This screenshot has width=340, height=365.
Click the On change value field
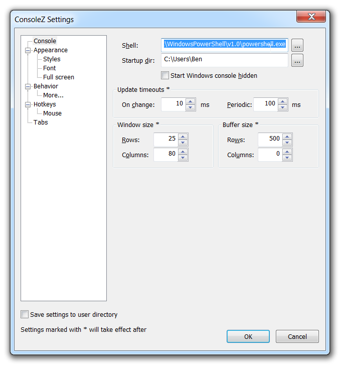[x=174, y=104]
